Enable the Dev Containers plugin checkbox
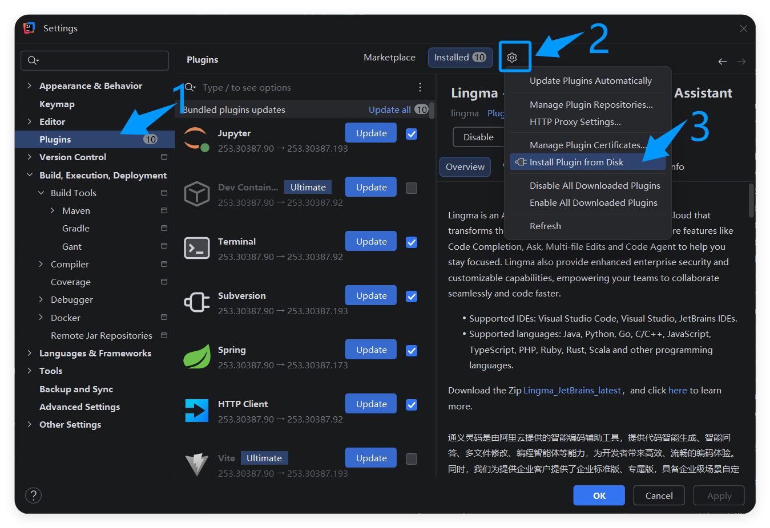Image resolution: width=770 pixels, height=528 pixels. tap(412, 188)
